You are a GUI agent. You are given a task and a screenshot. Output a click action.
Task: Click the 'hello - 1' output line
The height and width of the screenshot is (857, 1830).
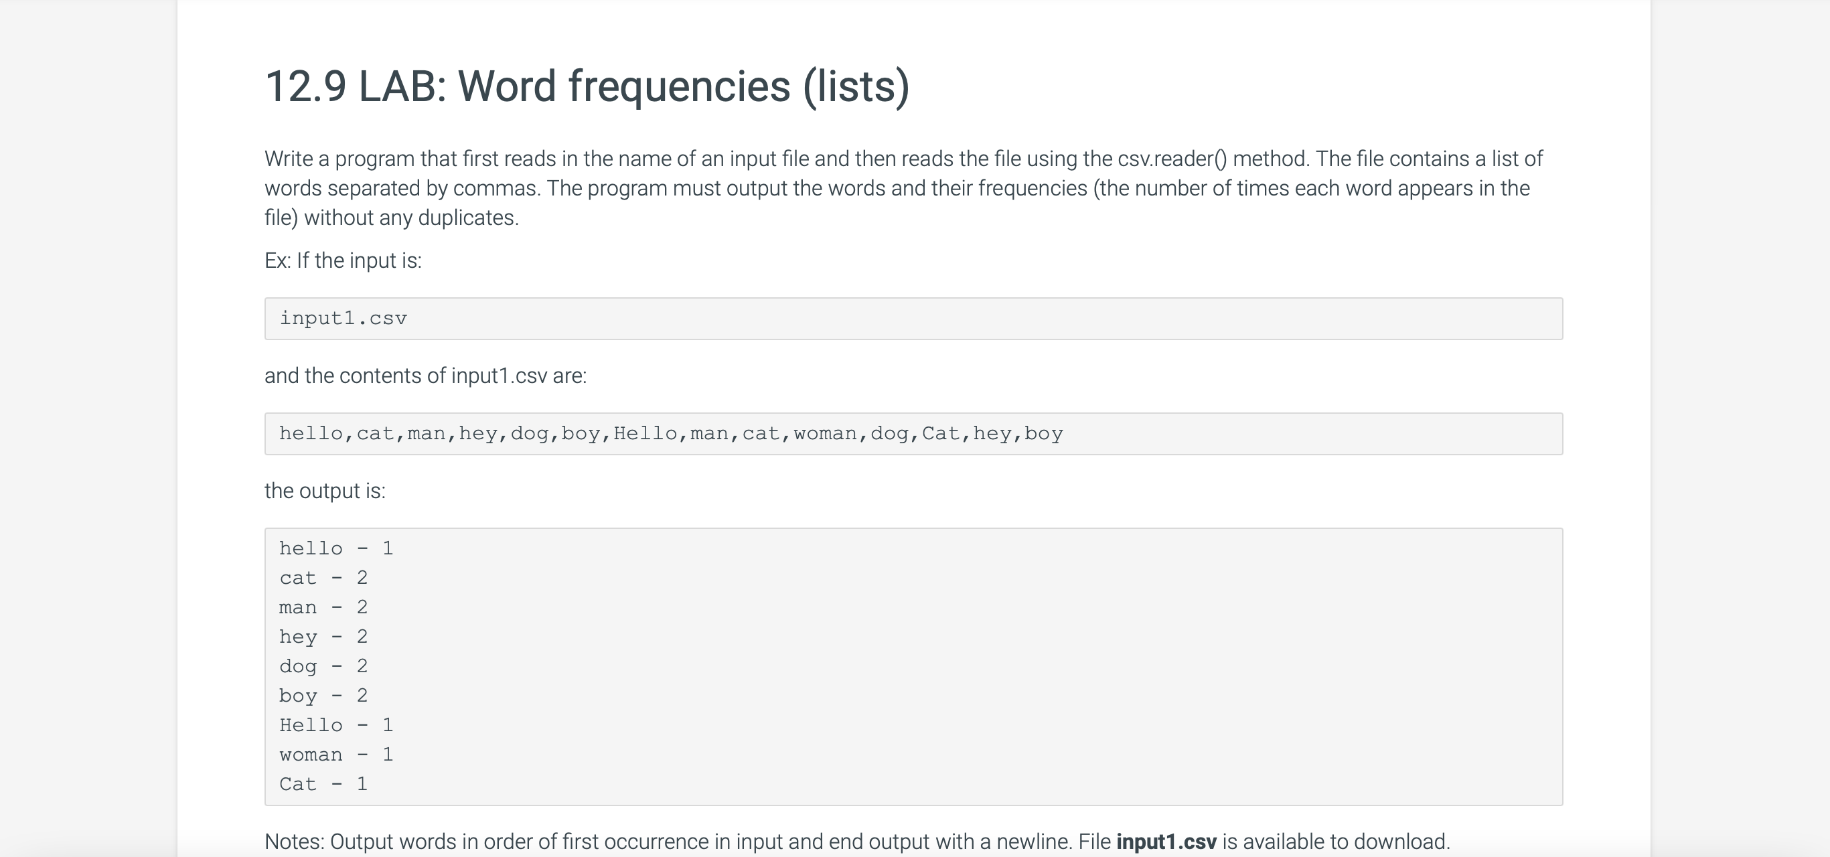[x=336, y=548]
